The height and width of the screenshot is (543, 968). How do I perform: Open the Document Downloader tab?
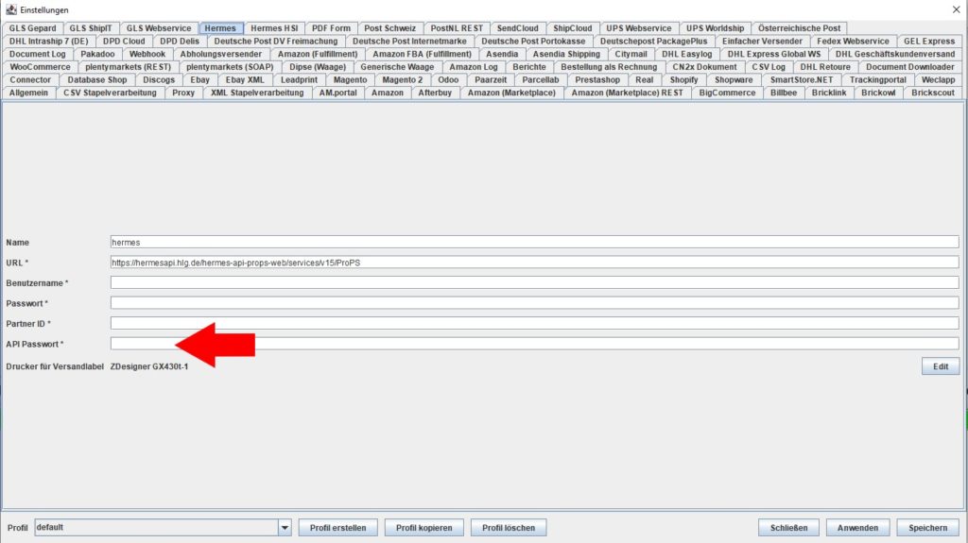910,67
